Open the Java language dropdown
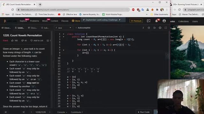Image resolution: width=204 pixels, height=114 pixels. (63, 28)
